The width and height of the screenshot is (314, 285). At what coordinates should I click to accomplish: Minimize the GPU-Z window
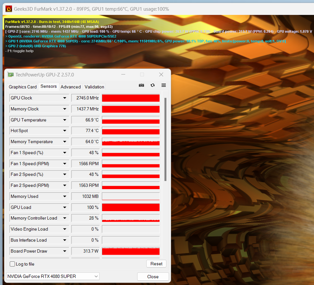click(124, 75)
